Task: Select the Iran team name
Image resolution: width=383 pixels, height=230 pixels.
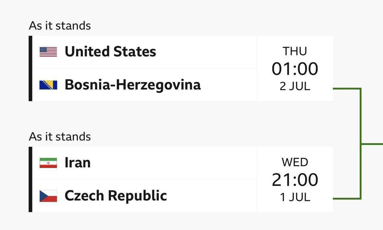Action: [77, 163]
